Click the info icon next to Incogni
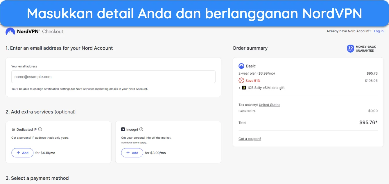The image size is (389, 184). [141, 129]
